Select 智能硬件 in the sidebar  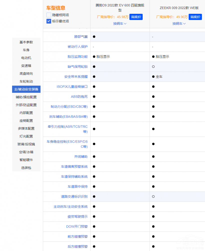click(x=26, y=160)
